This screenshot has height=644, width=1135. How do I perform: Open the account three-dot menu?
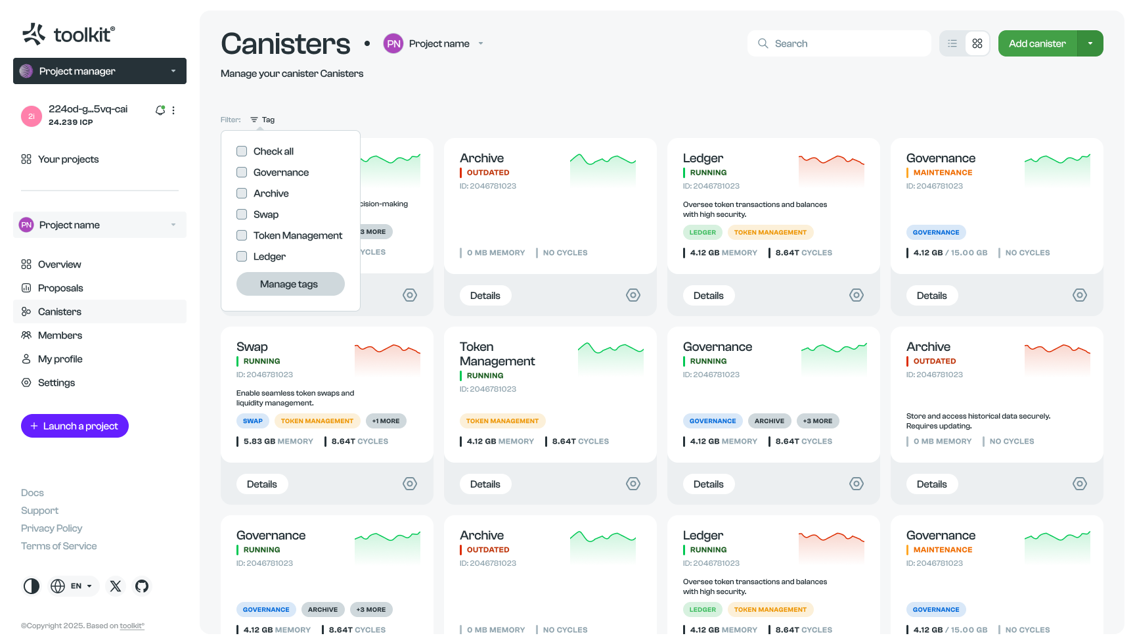pos(173,110)
